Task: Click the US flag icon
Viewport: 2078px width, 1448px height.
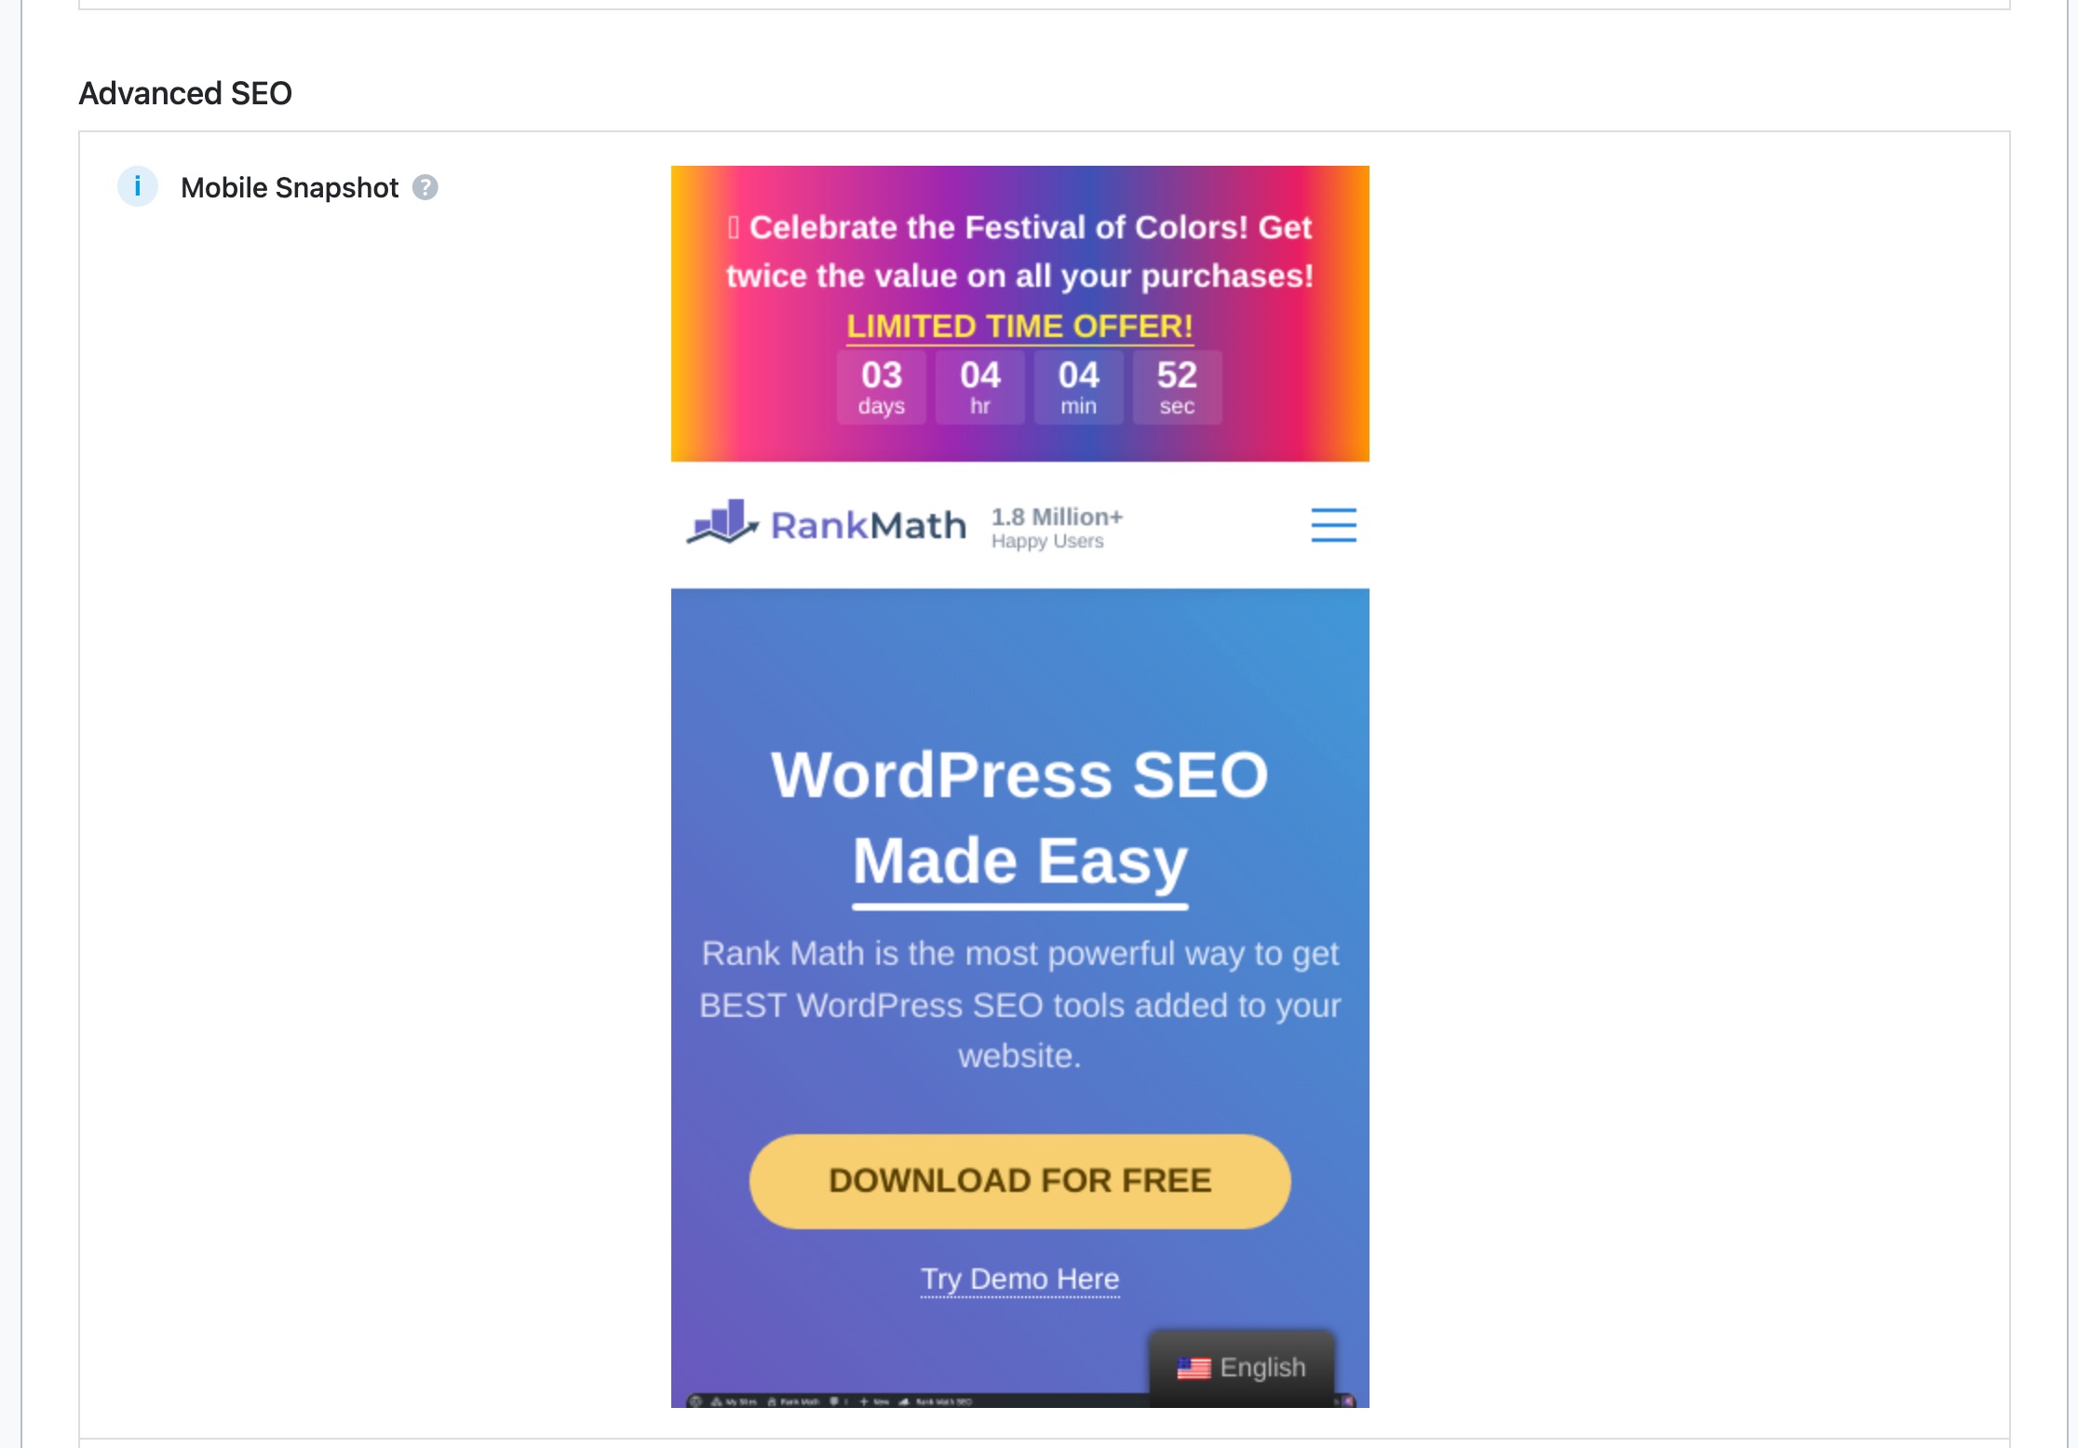Action: pyautogui.click(x=1194, y=1368)
